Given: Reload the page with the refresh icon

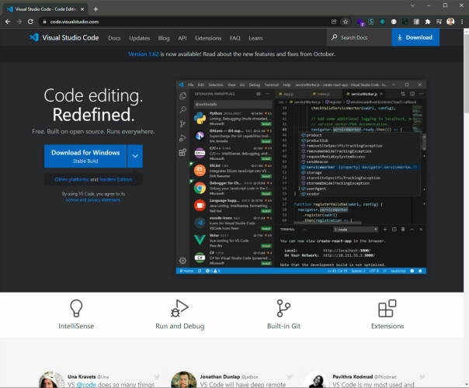Looking at the screenshot, I should point(30,22).
